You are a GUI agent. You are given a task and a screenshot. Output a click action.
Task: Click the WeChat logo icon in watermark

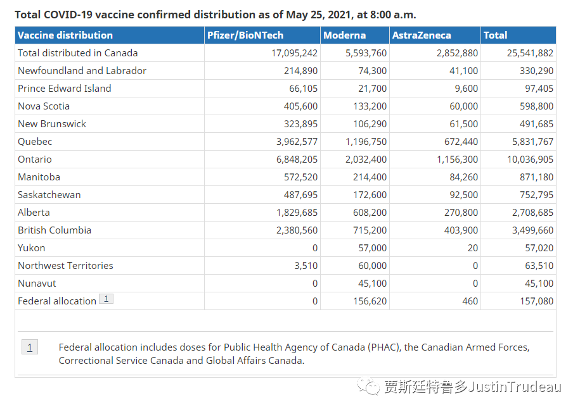[368, 387]
